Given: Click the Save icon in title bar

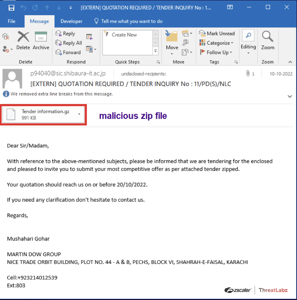Looking at the screenshot, I should (11, 7).
